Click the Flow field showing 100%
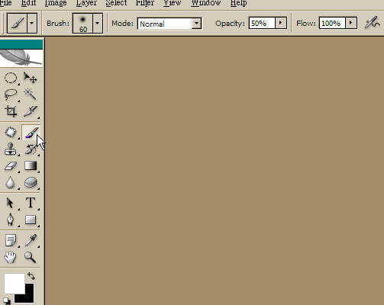The height and width of the screenshot is (305, 384). [332, 23]
